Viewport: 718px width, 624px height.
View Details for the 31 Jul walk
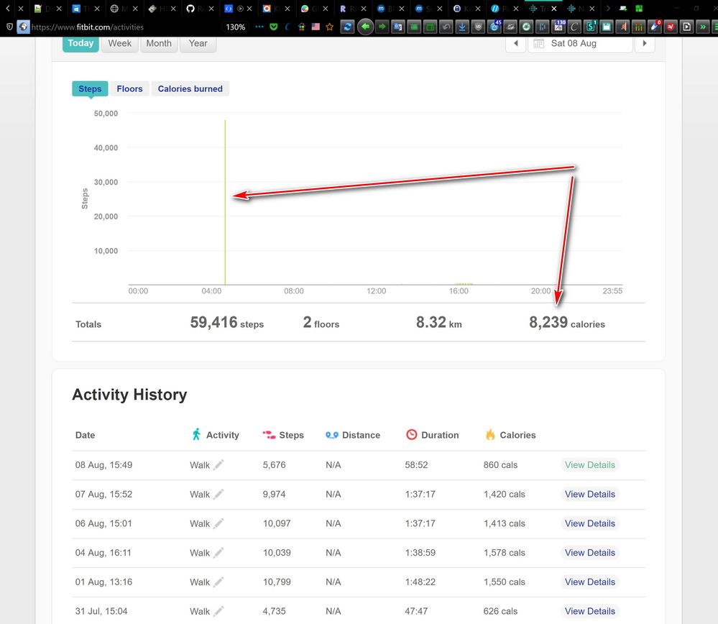(590, 611)
